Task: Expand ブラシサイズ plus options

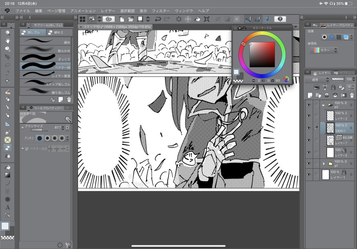Action: pyautogui.click(x=22, y=128)
